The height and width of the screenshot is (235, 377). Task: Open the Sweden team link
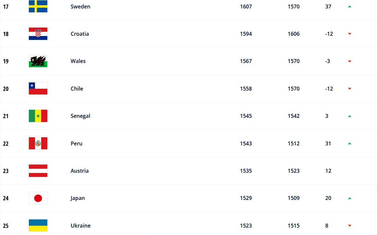[80, 6]
